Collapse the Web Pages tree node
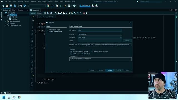The width and height of the screenshot is (178, 100). pyautogui.click(x=6, y=15)
